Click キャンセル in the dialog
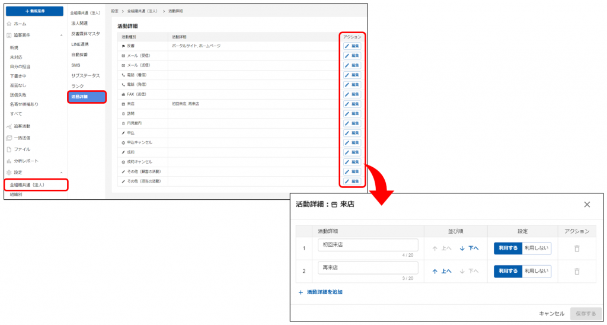This screenshot has width=607, height=325. tap(552, 314)
